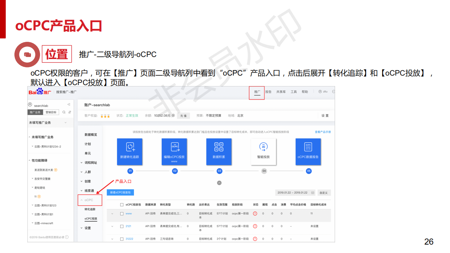
Task: Go to 单元 in the navigation
Action: [88, 153]
